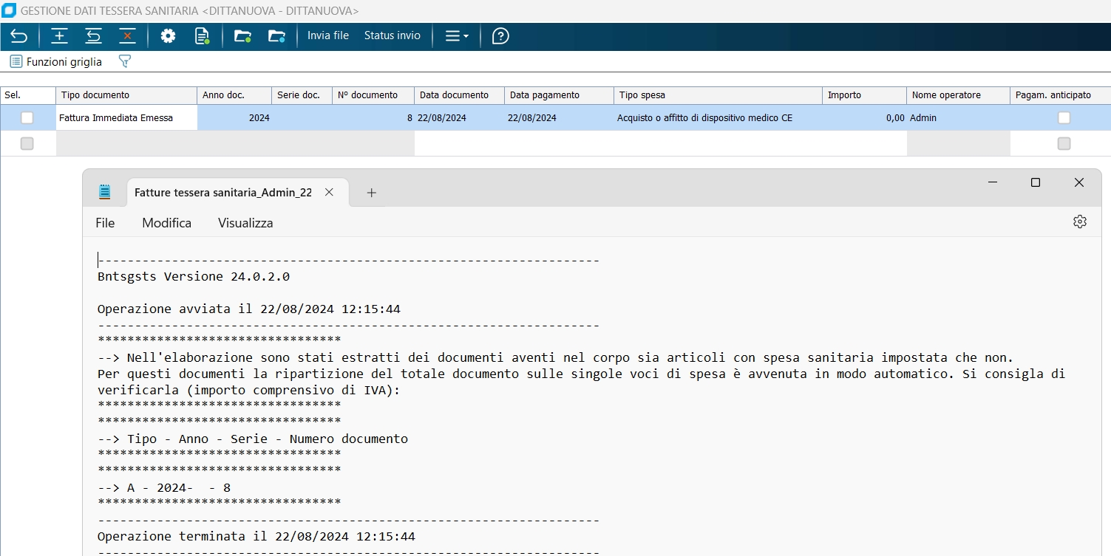Open the Visualizza menu in Notepad
Image resolution: width=1111 pixels, height=556 pixels.
(x=245, y=223)
